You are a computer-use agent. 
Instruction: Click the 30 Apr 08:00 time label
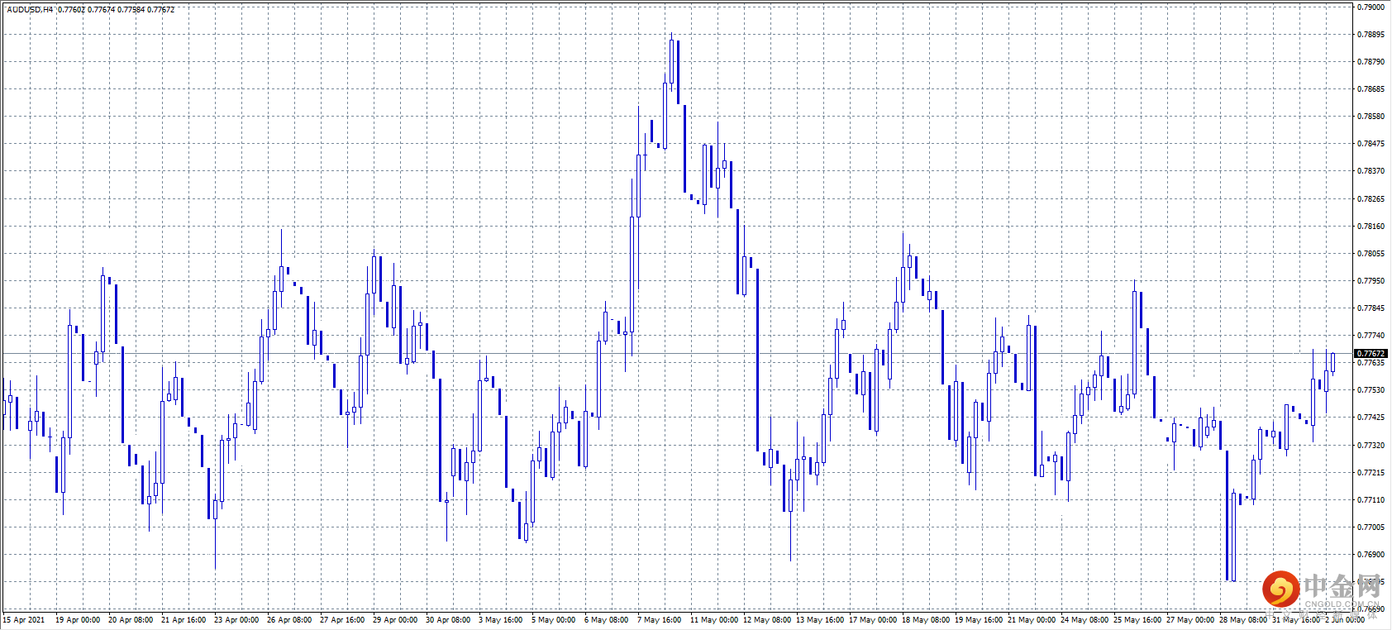coord(448,620)
